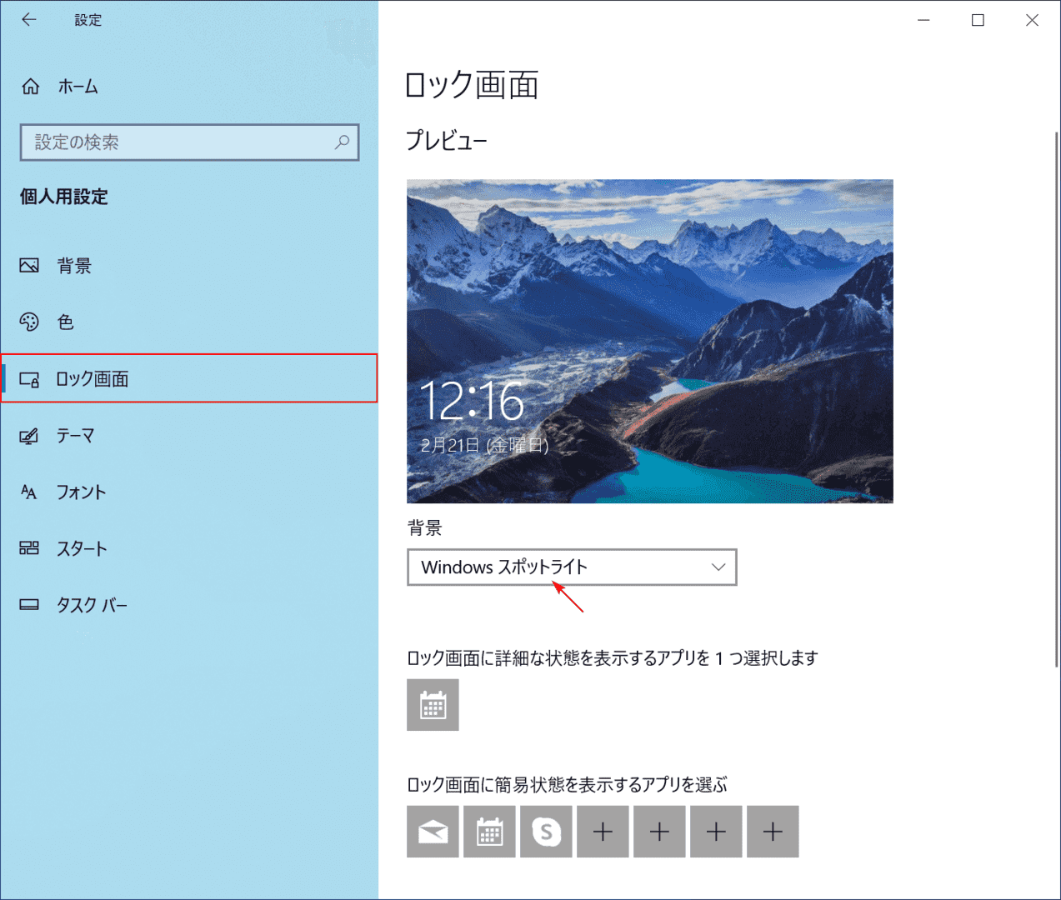The width and height of the screenshot is (1061, 900).
Task: Click the home icon beside ホーム
Action: [x=31, y=87]
